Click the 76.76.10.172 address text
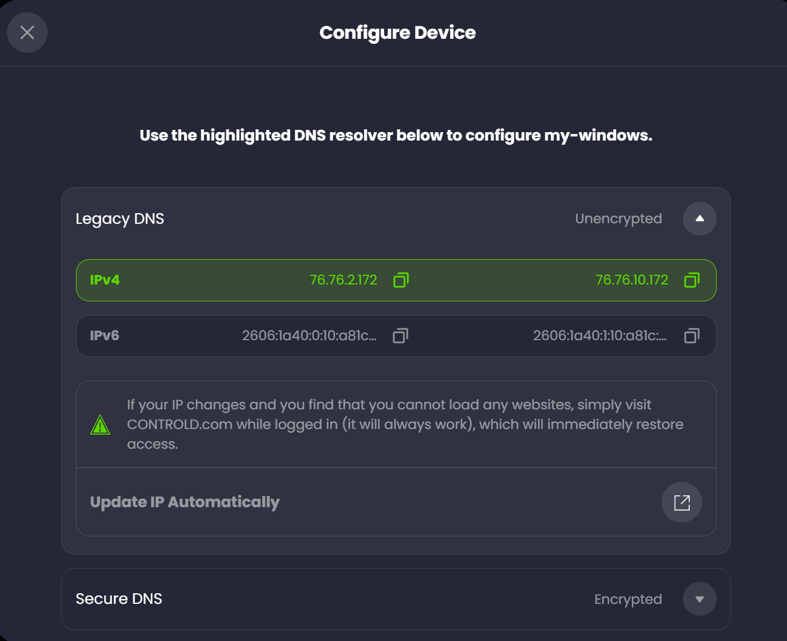 click(632, 280)
